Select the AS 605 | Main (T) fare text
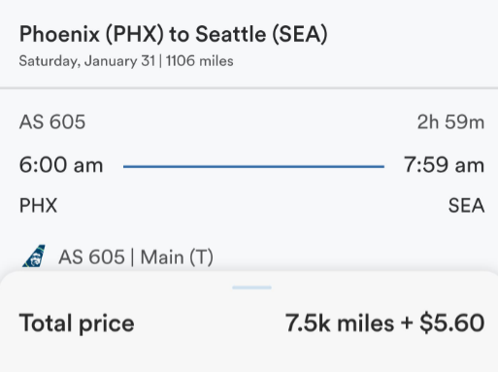Screen dimensions: 498x372 click(x=136, y=257)
